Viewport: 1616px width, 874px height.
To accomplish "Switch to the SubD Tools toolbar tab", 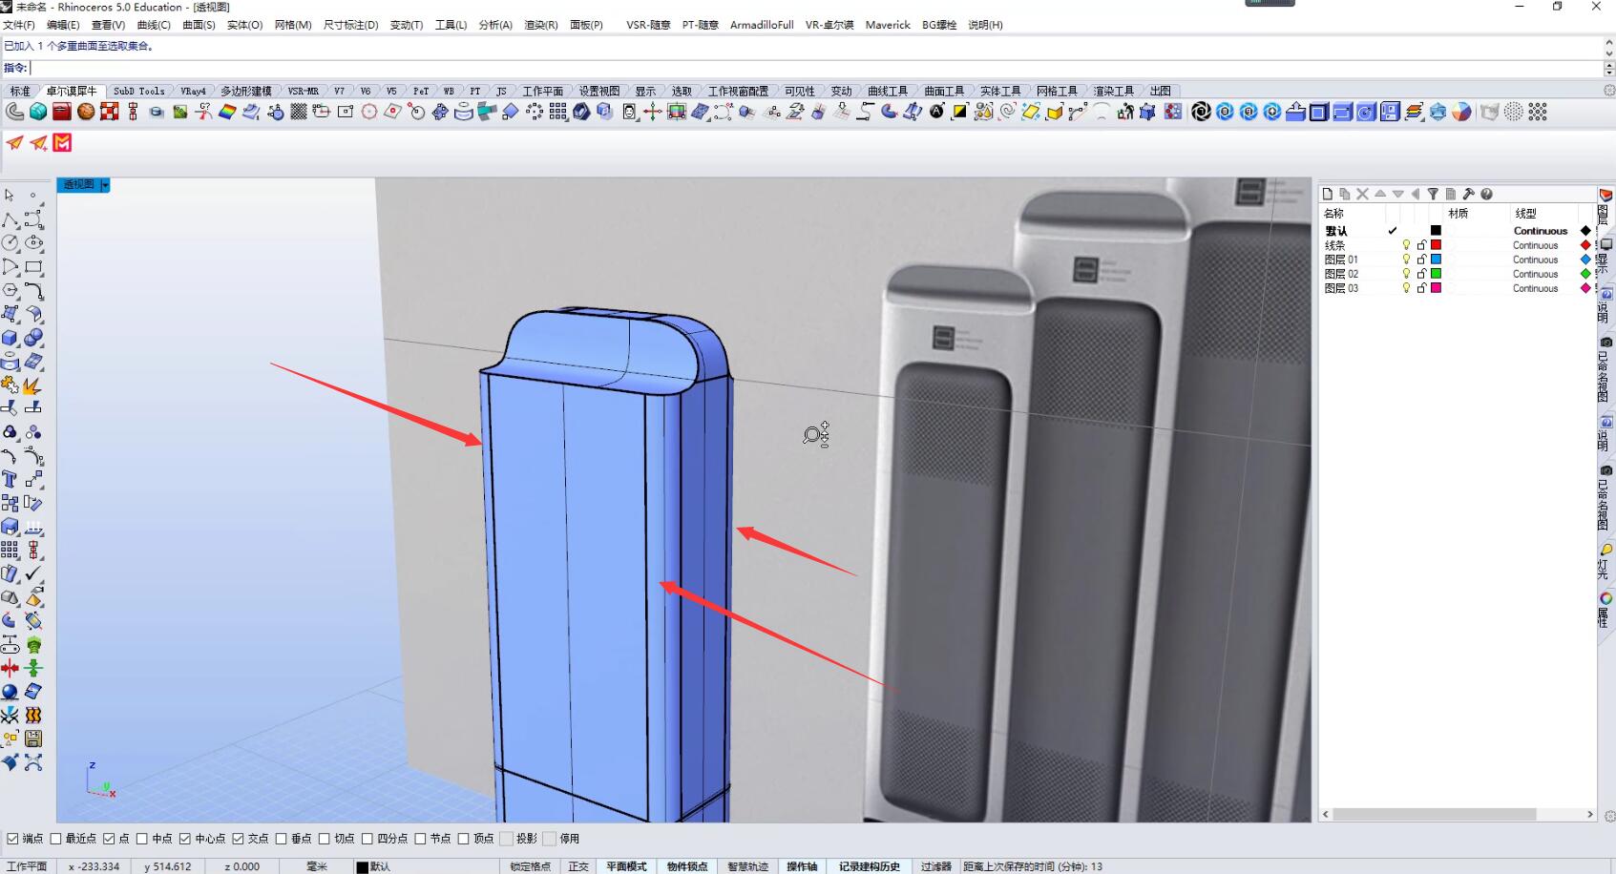I will (x=139, y=91).
